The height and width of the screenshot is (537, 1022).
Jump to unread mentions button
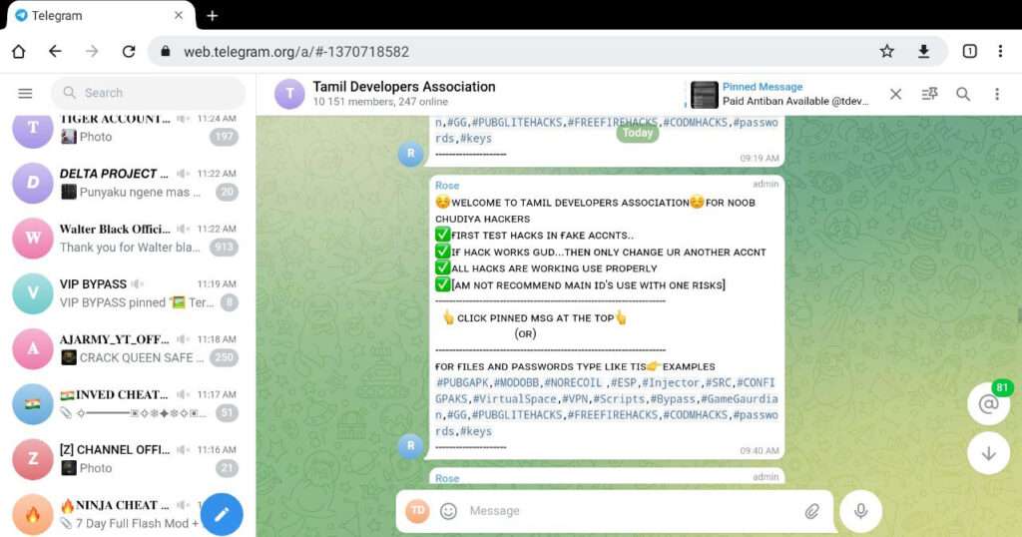[x=988, y=403]
